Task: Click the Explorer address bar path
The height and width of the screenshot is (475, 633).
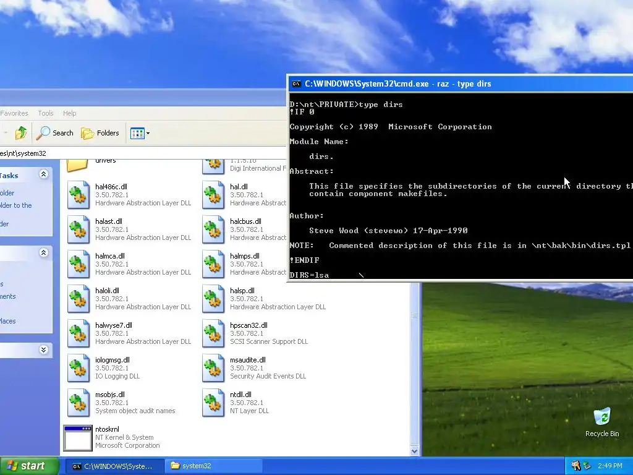Action: (x=143, y=153)
